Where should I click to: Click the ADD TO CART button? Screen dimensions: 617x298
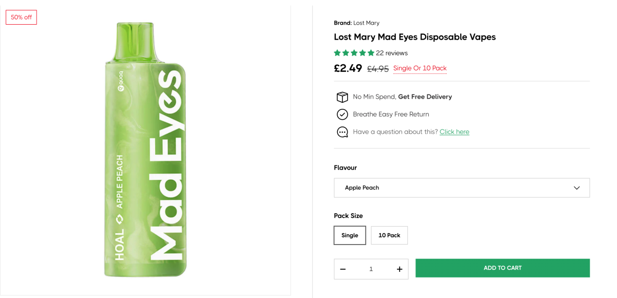[502, 268]
